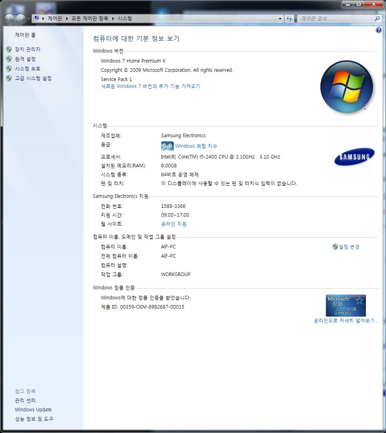Image resolution: width=386 pixels, height=433 pixels.
Task: Select the 제품 ID 00359-OEM-8992687-00015 text
Action: coord(143,307)
